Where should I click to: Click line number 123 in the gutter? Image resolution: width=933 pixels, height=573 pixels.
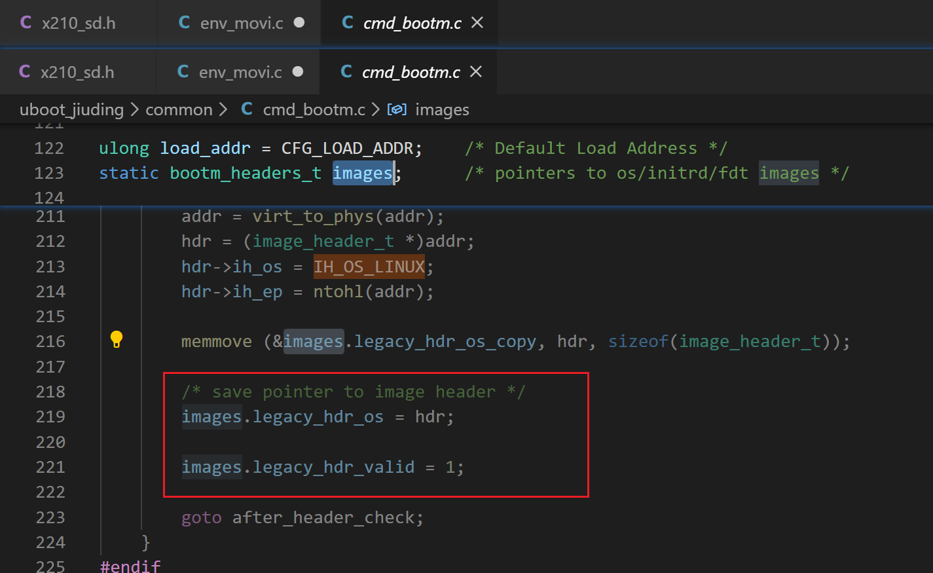point(50,174)
